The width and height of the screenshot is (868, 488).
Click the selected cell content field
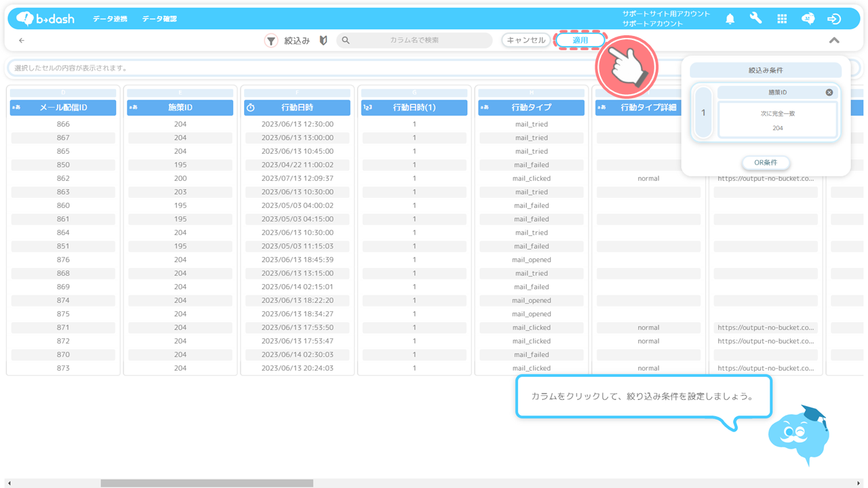tap(434, 68)
